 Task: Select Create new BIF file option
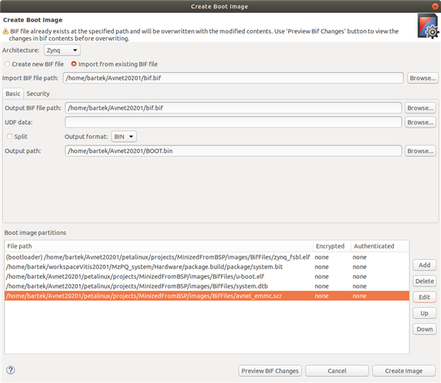tap(8, 64)
